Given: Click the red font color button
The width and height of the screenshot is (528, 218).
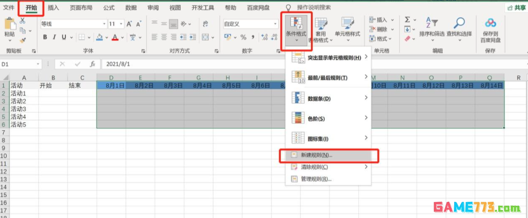Looking at the screenshot, I should pos(115,37).
